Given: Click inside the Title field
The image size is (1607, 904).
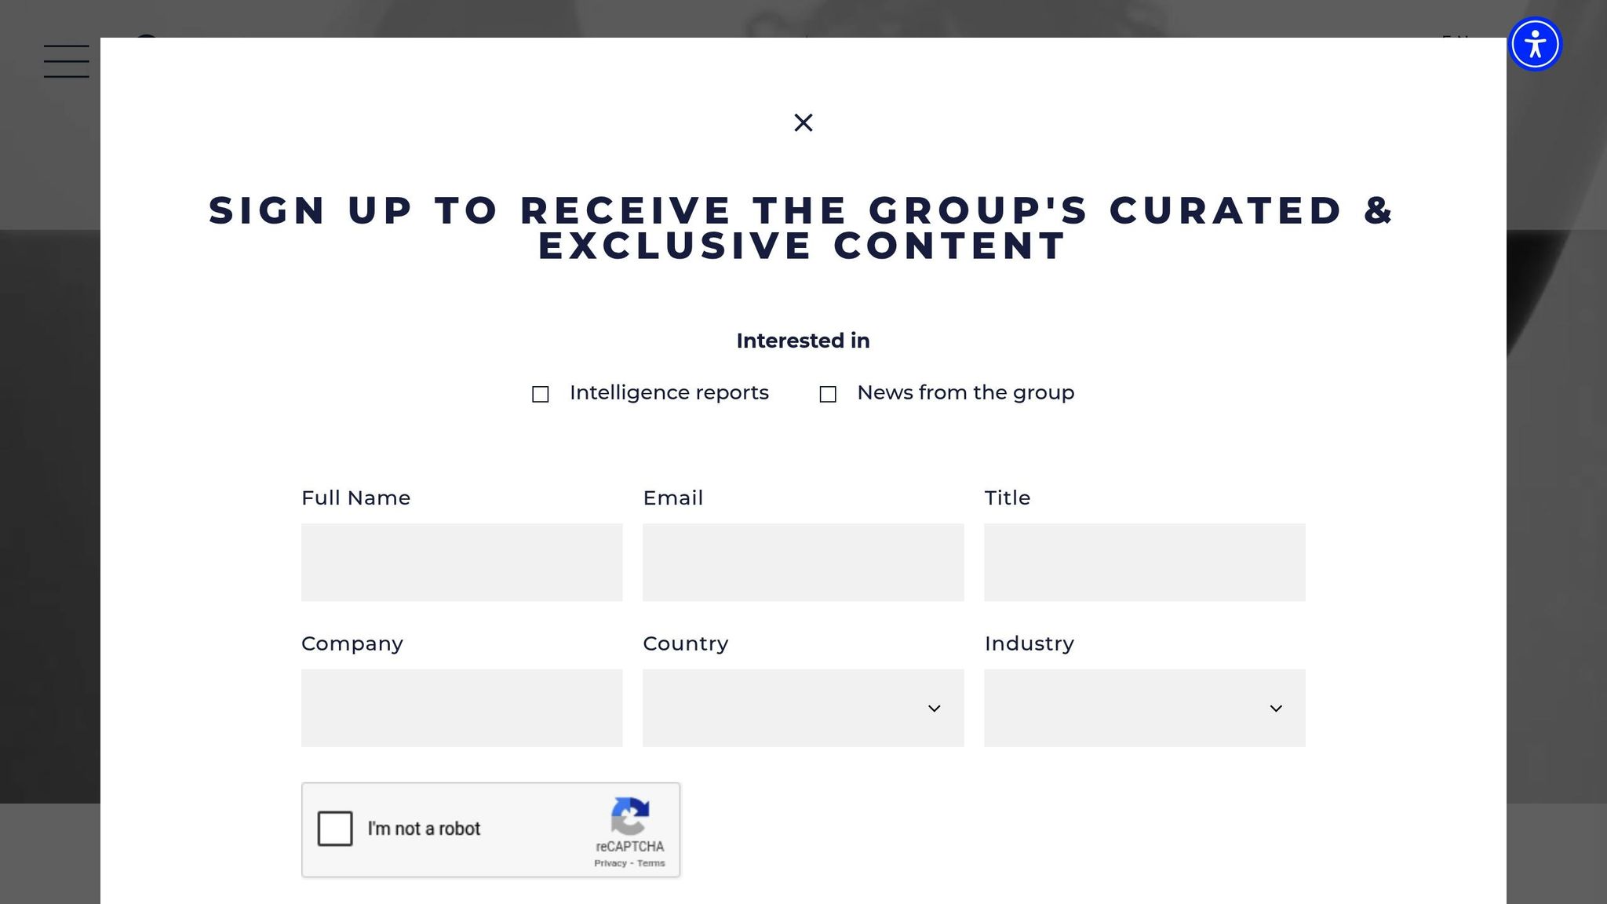Looking at the screenshot, I should click(1144, 562).
